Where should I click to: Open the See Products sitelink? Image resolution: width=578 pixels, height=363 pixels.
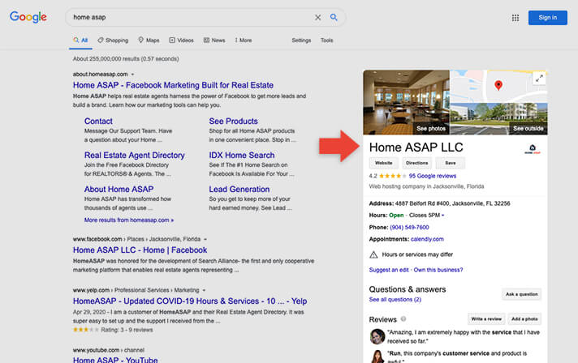tap(233, 121)
